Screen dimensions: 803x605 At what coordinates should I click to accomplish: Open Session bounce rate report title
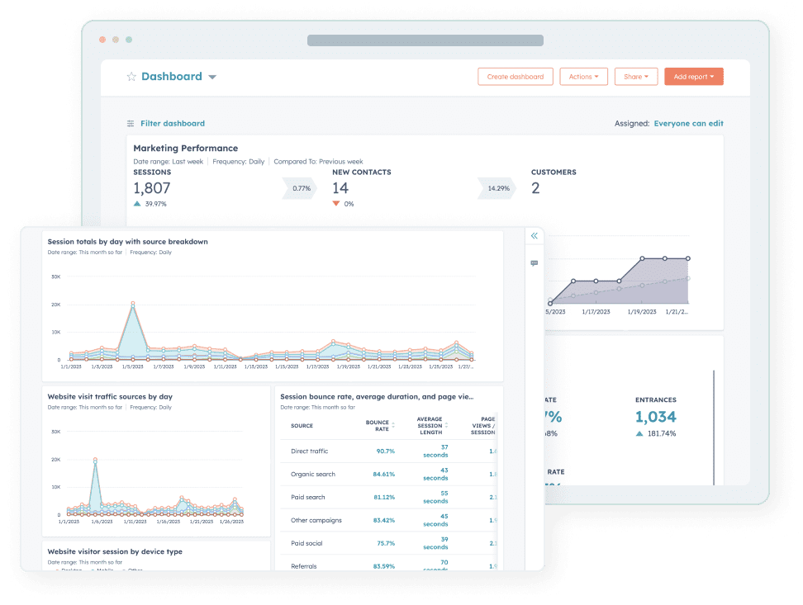[x=377, y=397]
